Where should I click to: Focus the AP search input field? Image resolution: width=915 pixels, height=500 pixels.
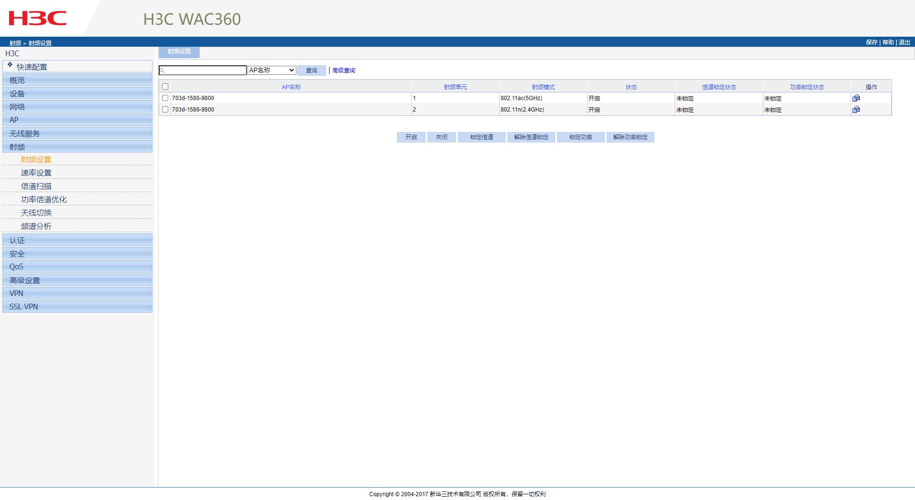coord(203,71)
